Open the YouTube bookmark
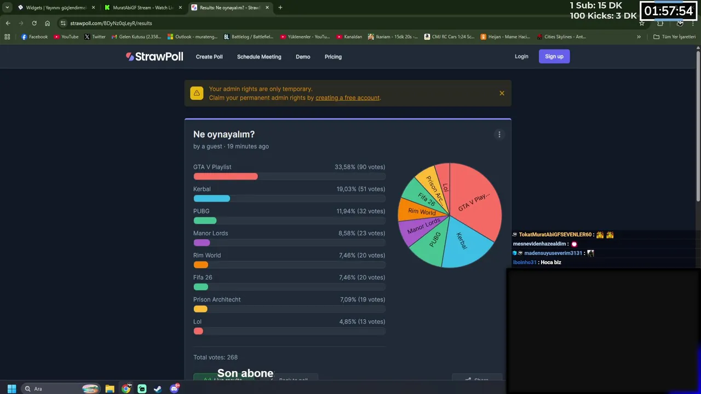The width and height of the screenshot is (701, 394). [66, 37]
